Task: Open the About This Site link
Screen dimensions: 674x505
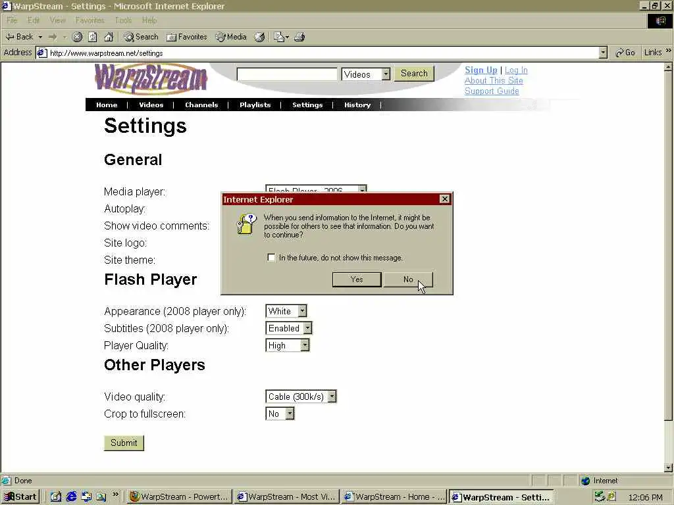Action: (x=494, y=80)
